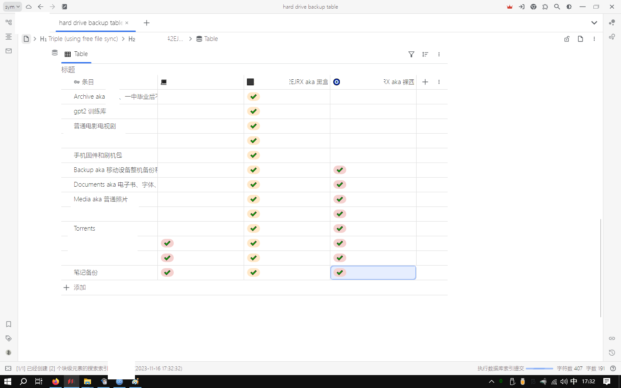Screen dimensions: 621x388
Task: Open the 条目 column header menu
Action: (110, 82)
